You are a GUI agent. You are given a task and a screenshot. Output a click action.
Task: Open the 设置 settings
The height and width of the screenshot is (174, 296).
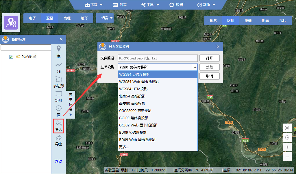(176, 5)
